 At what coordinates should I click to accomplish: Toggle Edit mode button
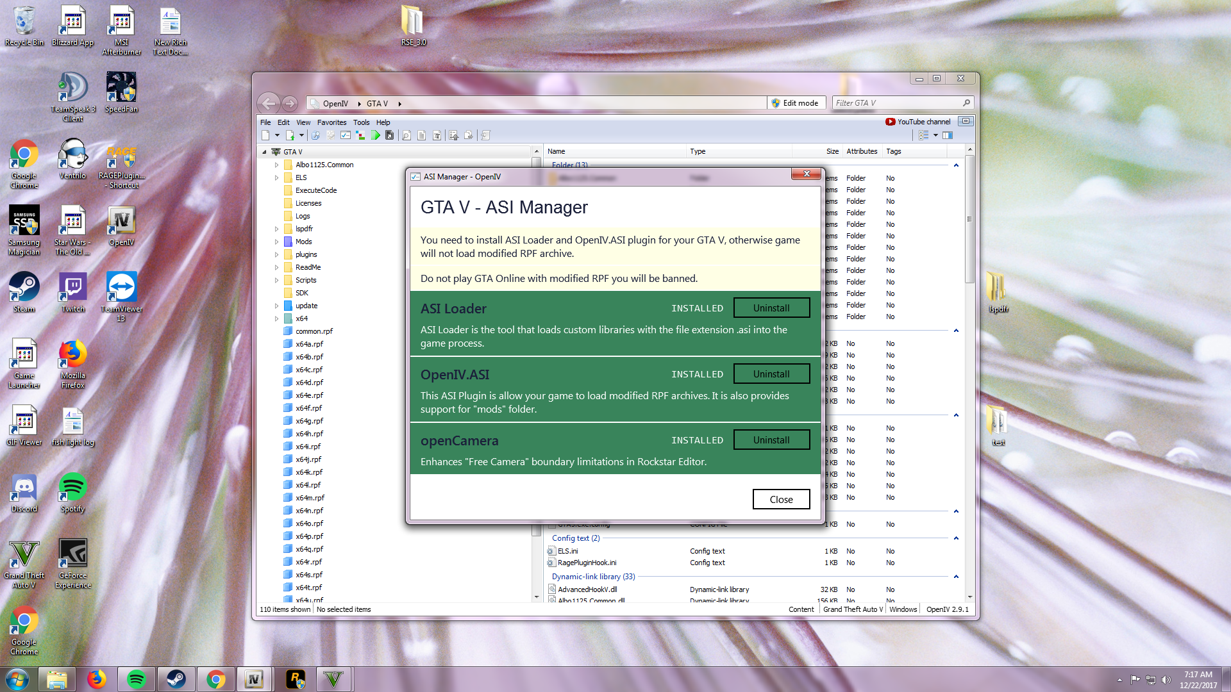point(795,103)
